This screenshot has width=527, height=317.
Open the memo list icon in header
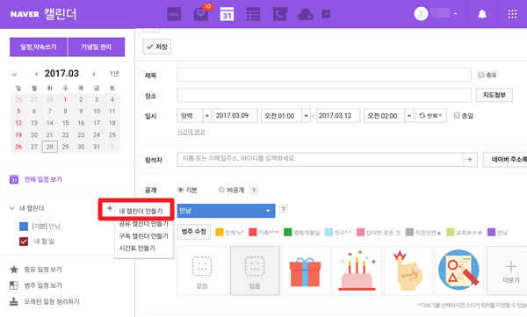click(x=253, y=14)
